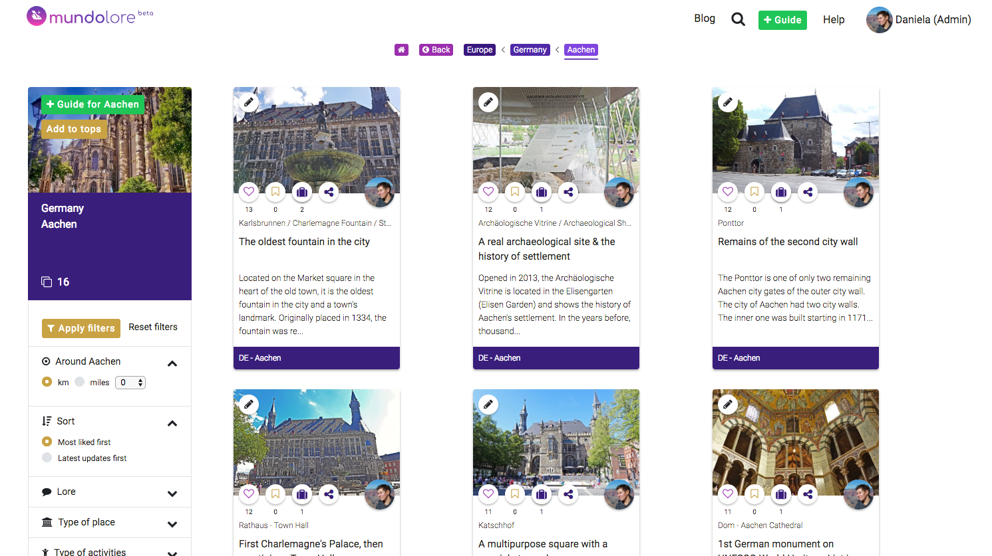
Task: Like the Ponttor card
Action: click(728, 192)
